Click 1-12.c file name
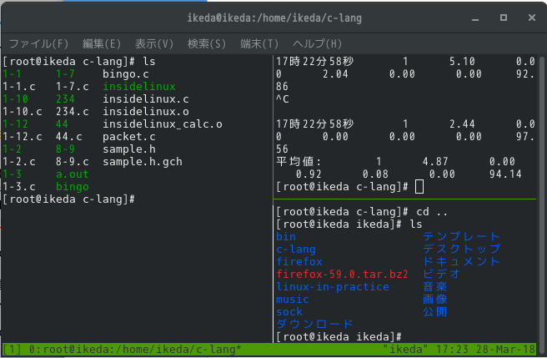The image size is (547, 358). [23, 137]
